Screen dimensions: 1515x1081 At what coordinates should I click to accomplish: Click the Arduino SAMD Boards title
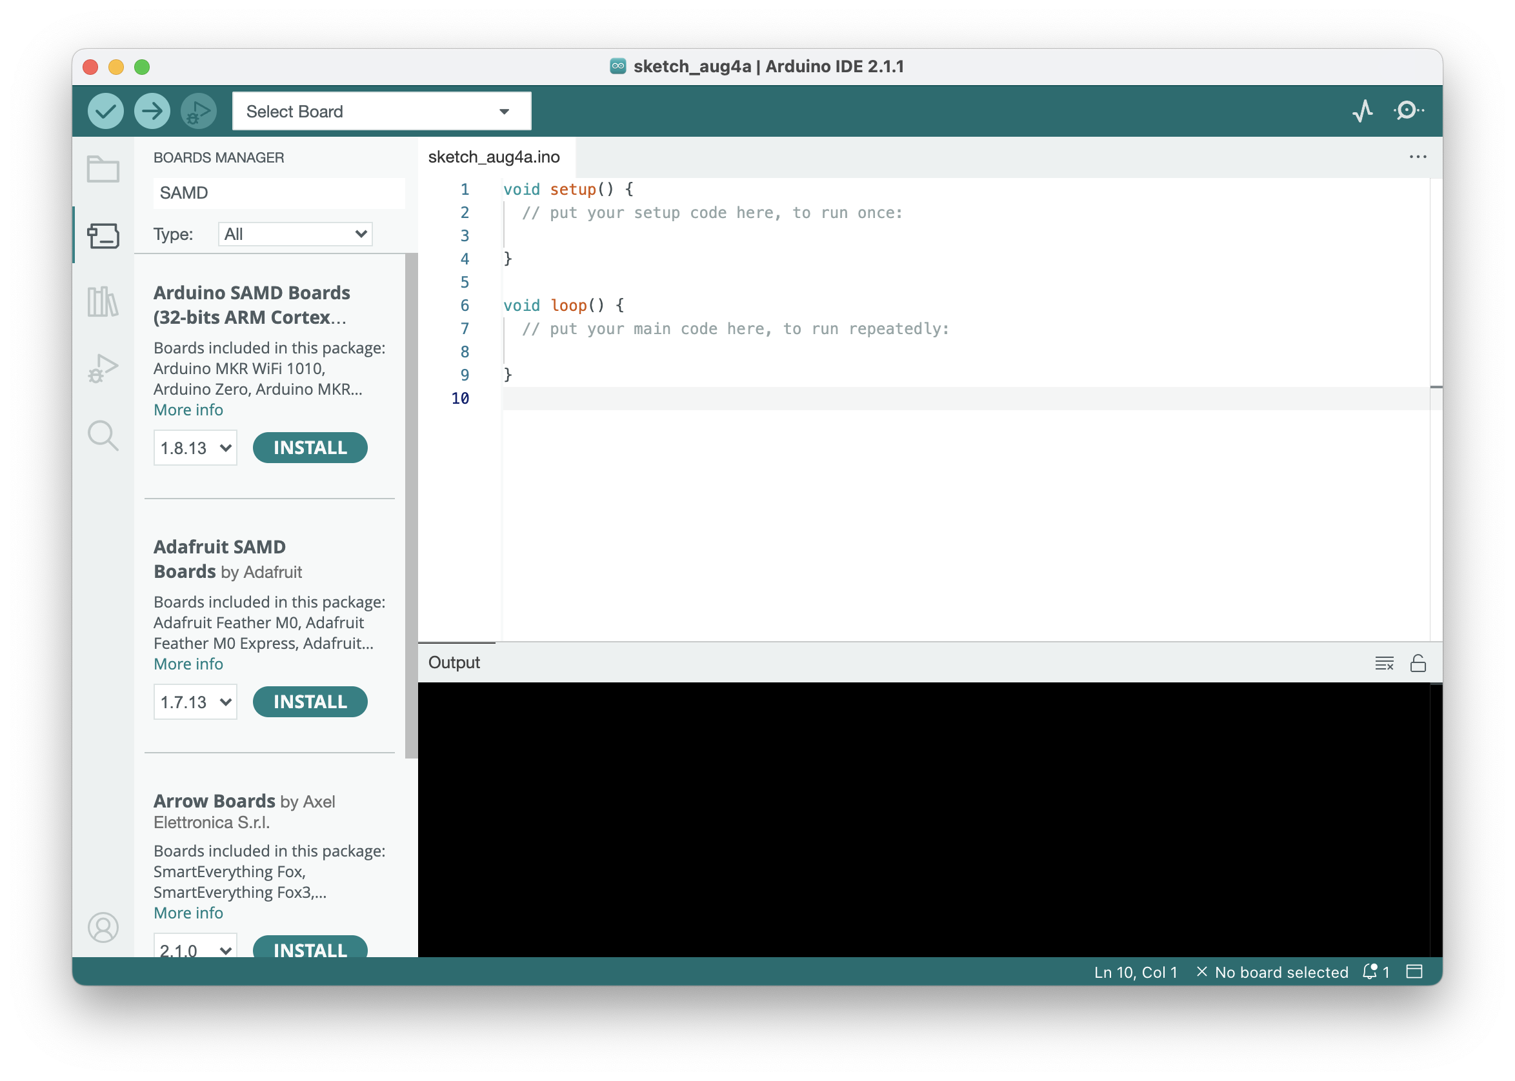click(x=252, y=305)
